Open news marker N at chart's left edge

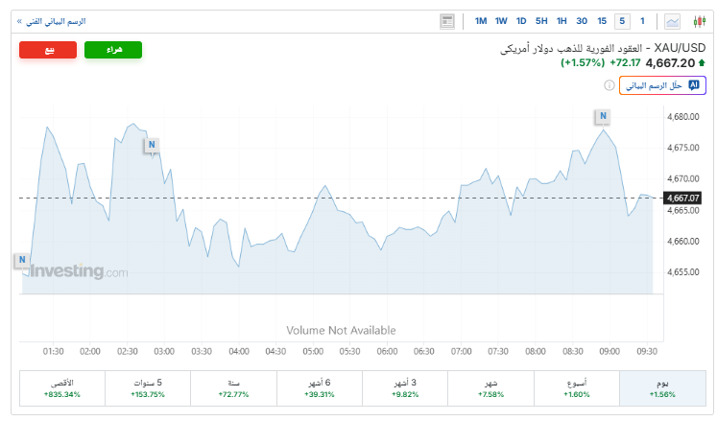[21, 260]
